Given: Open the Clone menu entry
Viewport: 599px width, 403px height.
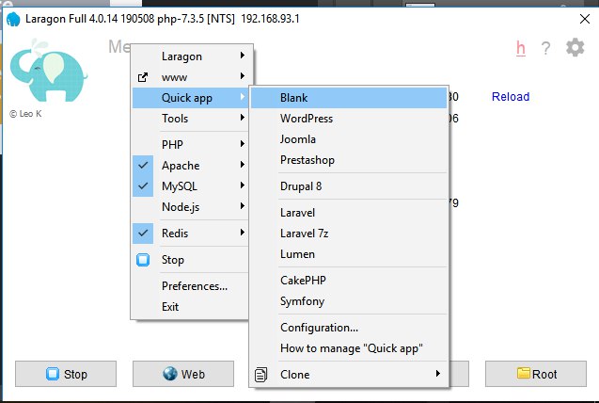Looking at the screenshot, I should 349,375.
